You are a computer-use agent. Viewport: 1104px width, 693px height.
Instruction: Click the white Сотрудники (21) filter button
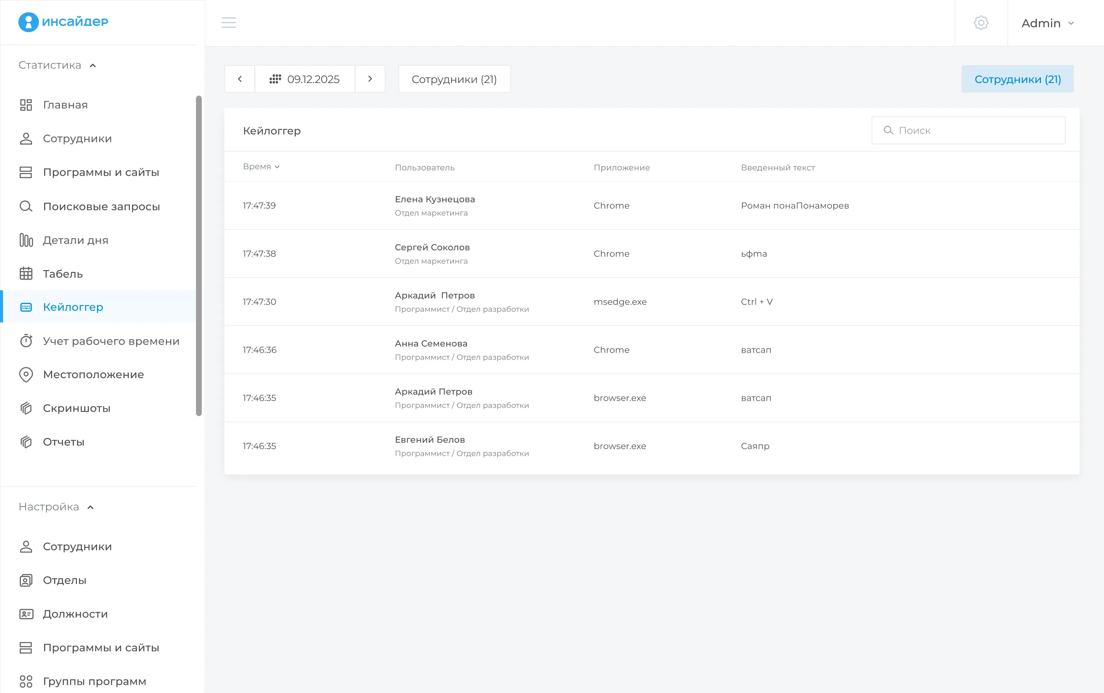[454, 79]
